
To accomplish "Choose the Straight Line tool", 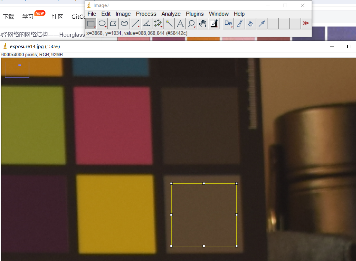I will tap(136, 24).
